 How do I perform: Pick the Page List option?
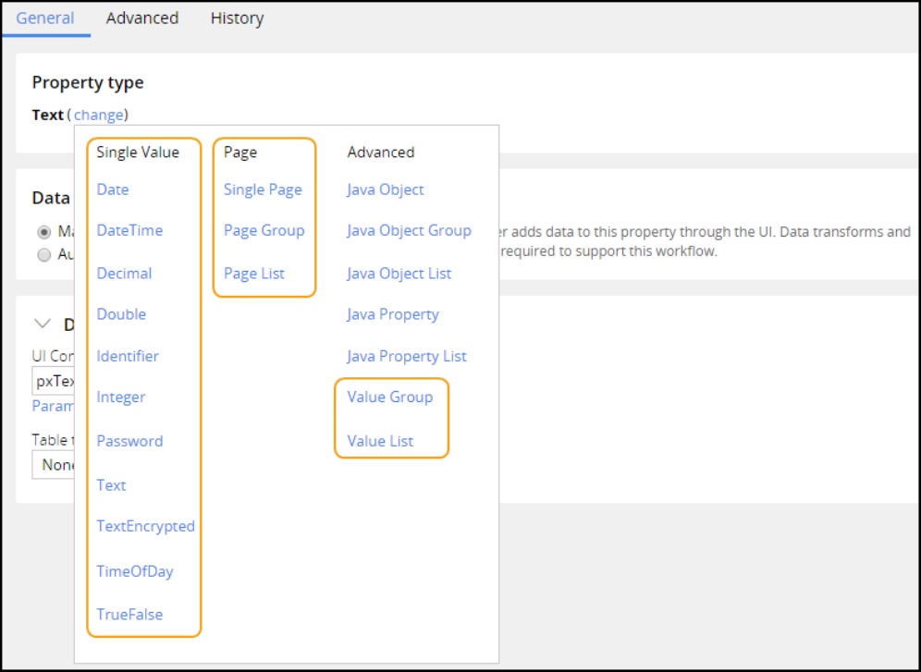(x=254, y=273)
